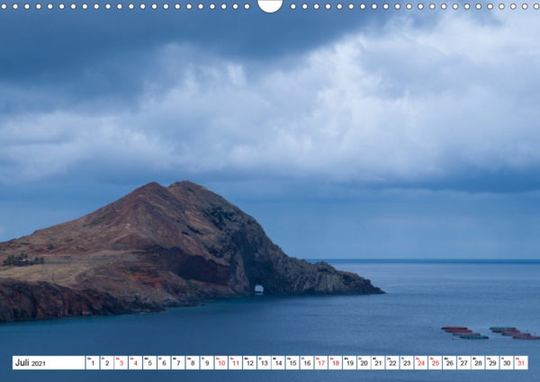Choose the red day 25 cell
Screen dimensions: 540x382
(436, 363)
